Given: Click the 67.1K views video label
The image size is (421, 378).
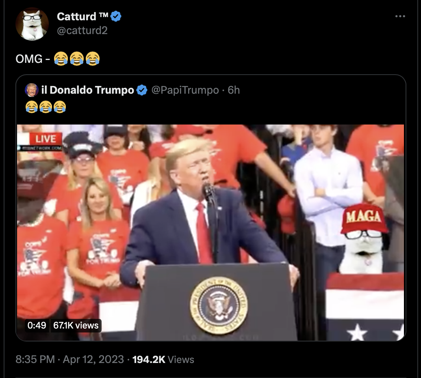Looking at the screenshot, I should tap(76, 325).
